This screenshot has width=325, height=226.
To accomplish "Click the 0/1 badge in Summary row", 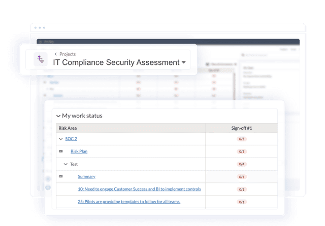I will click(x=242, y=177).
